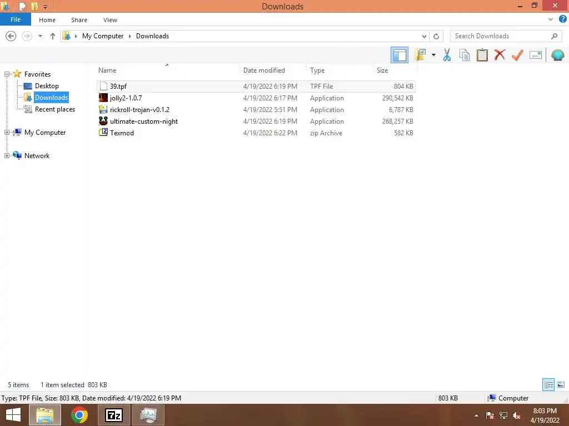Screen dimensions: 569x426
Task: Click the muted volume tray icon
Action: (517, 415)
